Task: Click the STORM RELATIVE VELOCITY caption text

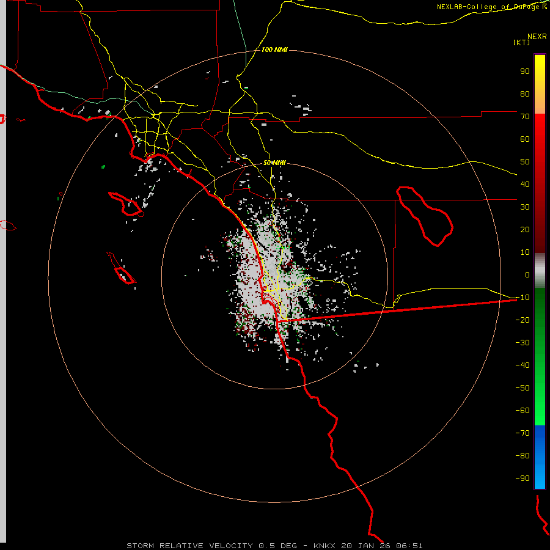Action: click(x=189, y=546)
